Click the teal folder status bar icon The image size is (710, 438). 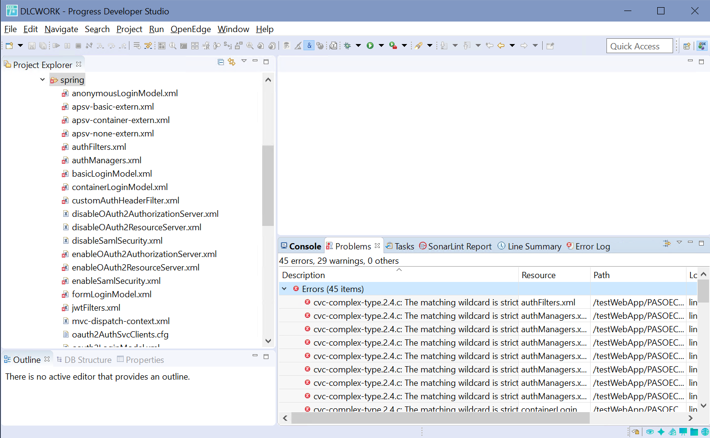[694, 432]
